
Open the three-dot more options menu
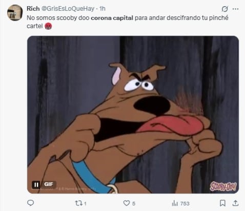click(x=235, y=9)
